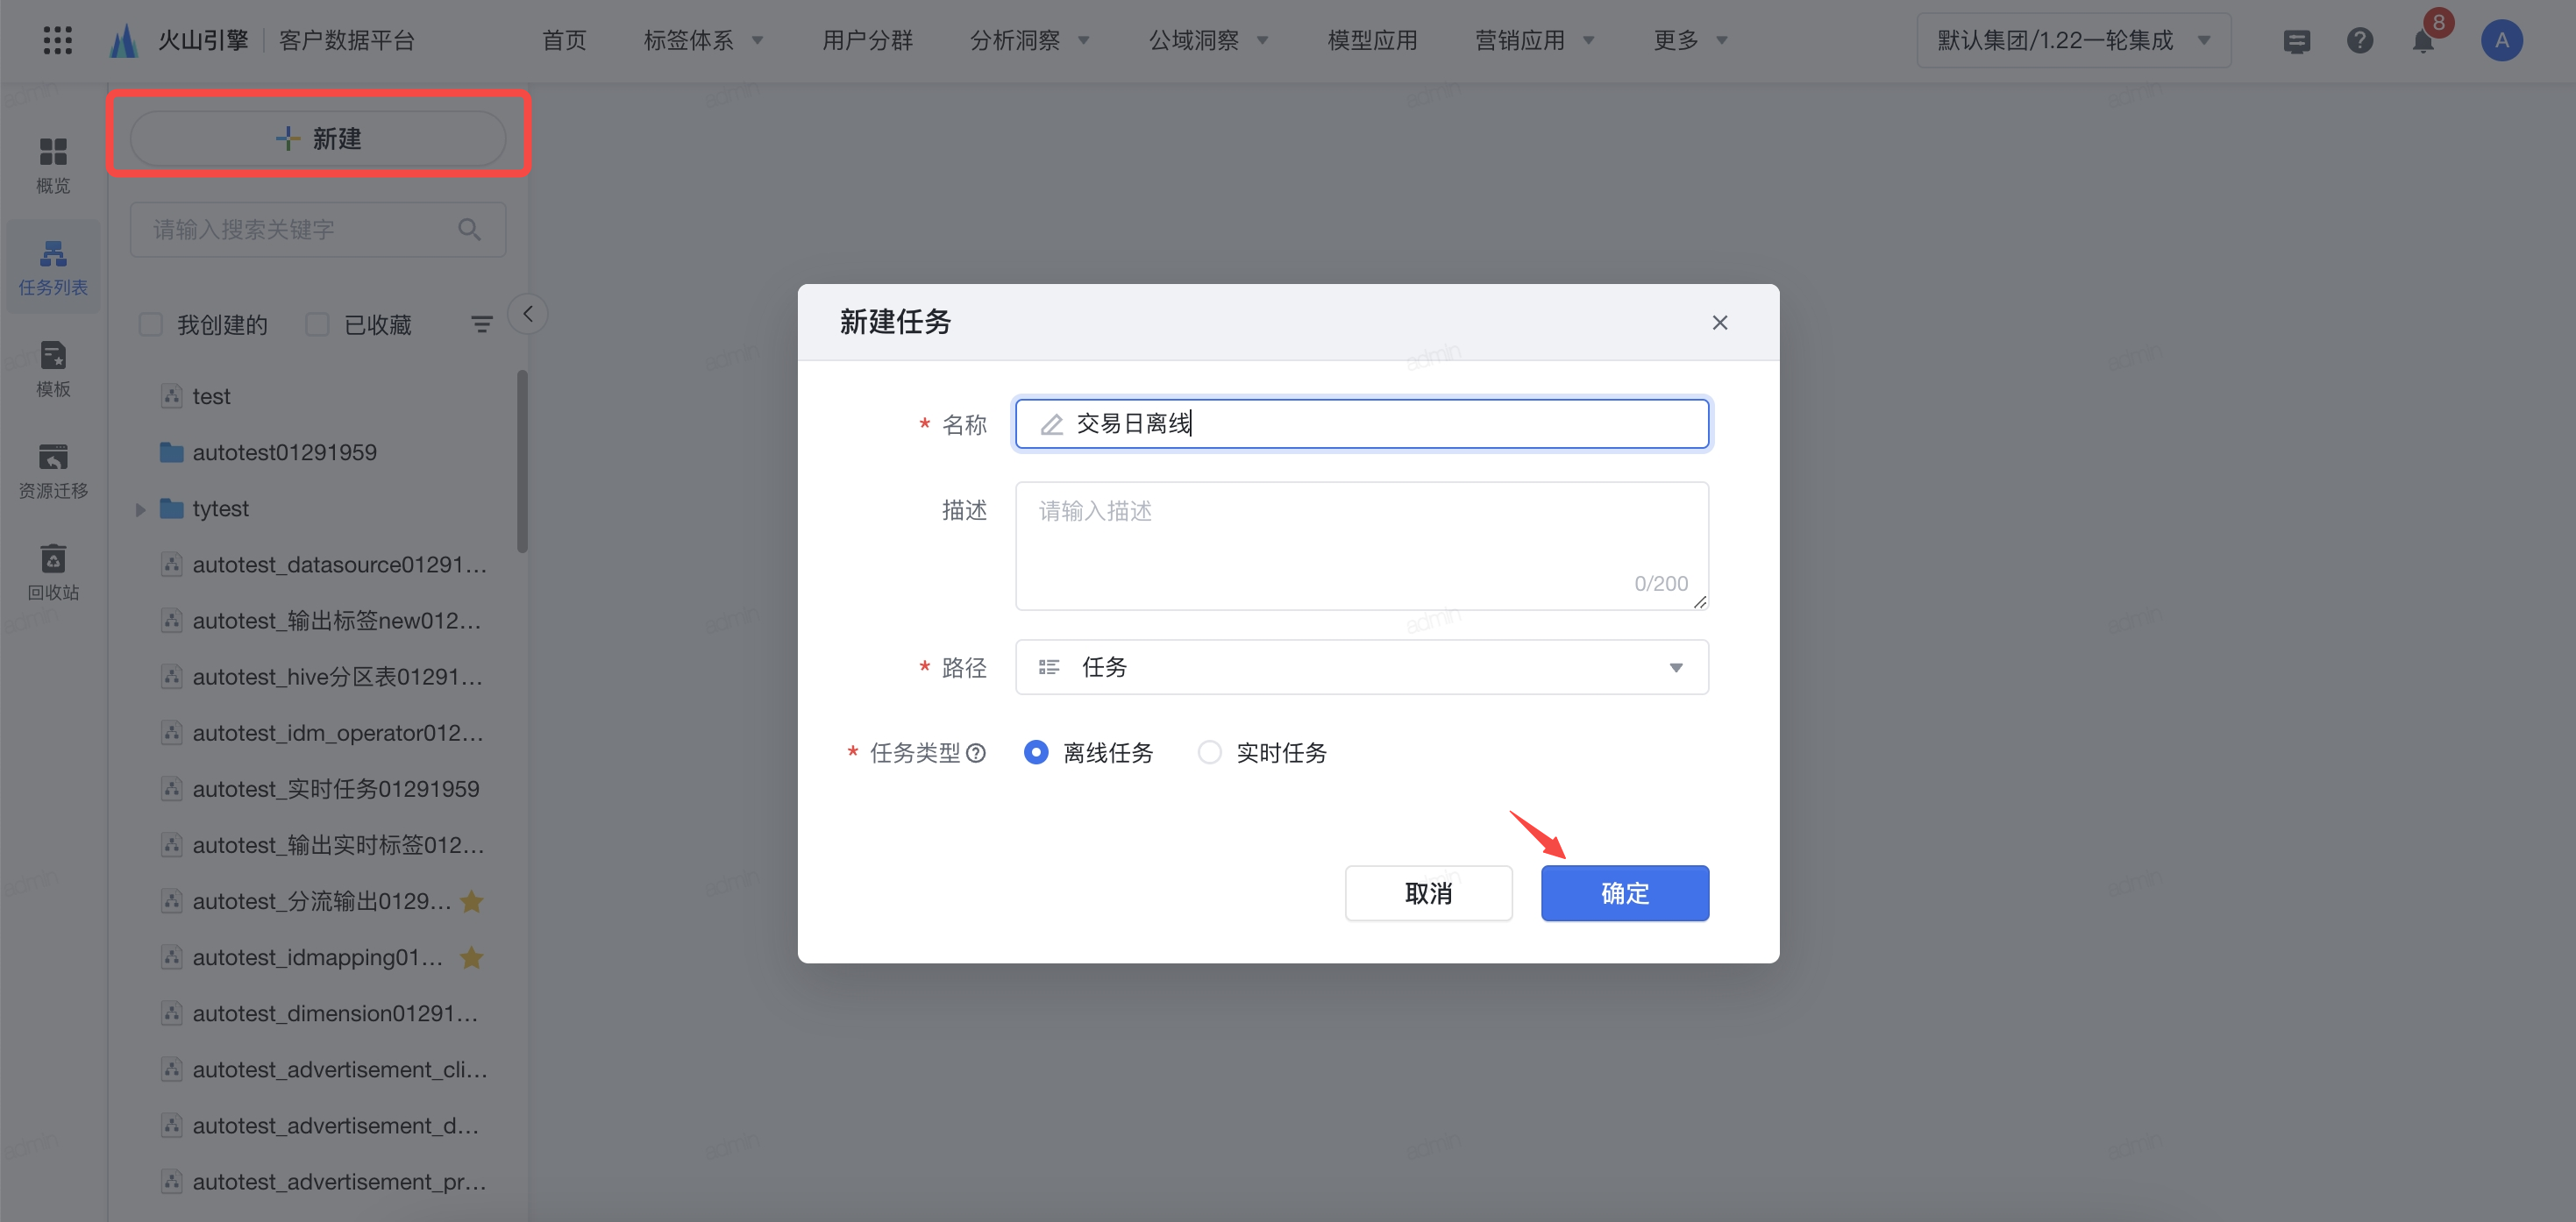Click the pencil icon in 名称 field
Screen dimensions: 2576x1222
coord(1051,424)
